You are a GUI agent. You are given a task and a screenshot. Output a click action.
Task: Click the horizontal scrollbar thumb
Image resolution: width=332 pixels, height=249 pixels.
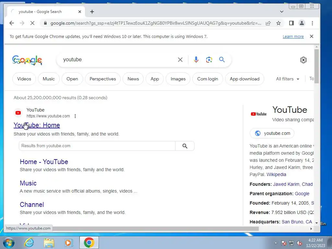pyautogui.click(x=156, y=229)
